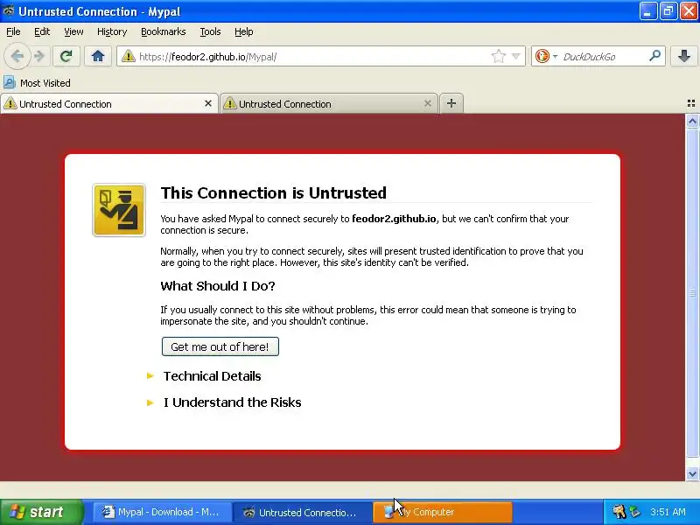Bookmark this page with the star icon

498,56
